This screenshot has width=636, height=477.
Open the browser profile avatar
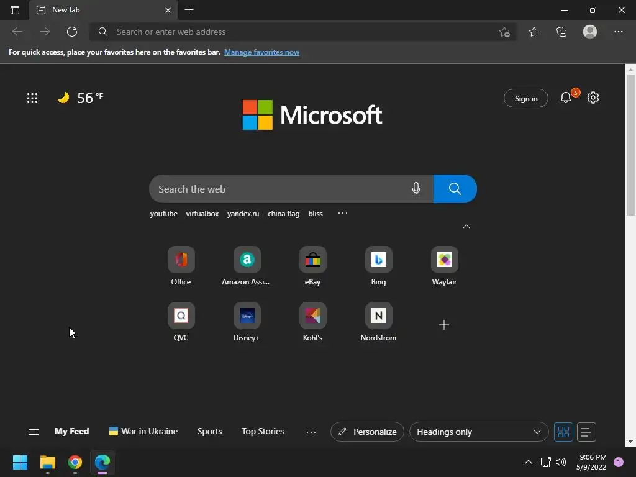[590, 32]
